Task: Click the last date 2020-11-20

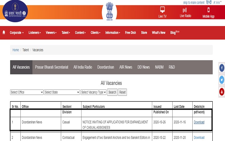Action: click(180, 138)
